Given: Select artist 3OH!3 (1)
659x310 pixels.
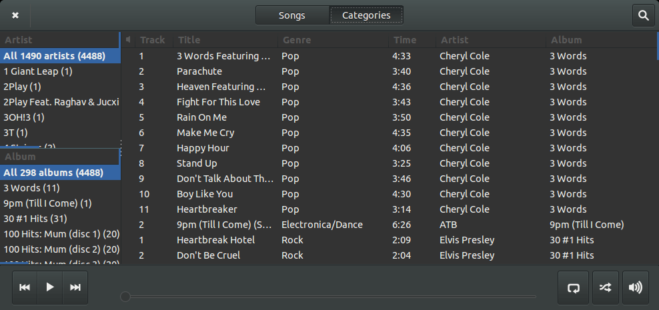Looking at the screenshot, I should pos(60,117).
